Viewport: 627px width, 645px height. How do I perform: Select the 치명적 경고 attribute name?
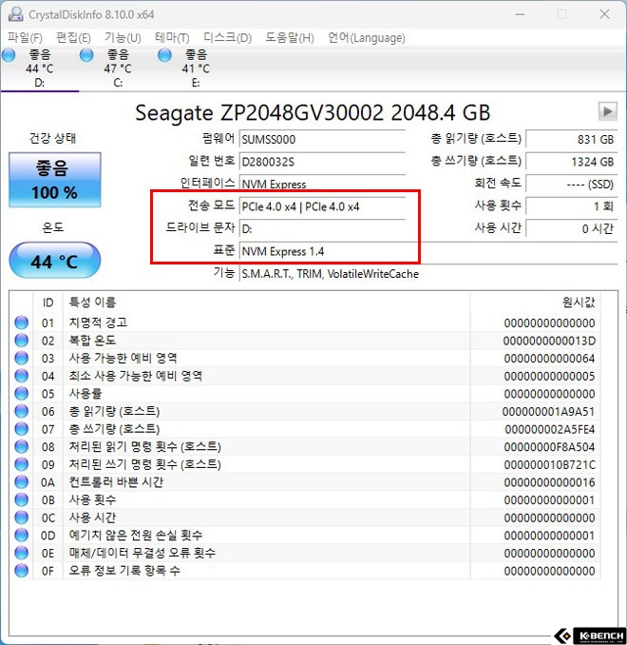(x=98, y=322)
